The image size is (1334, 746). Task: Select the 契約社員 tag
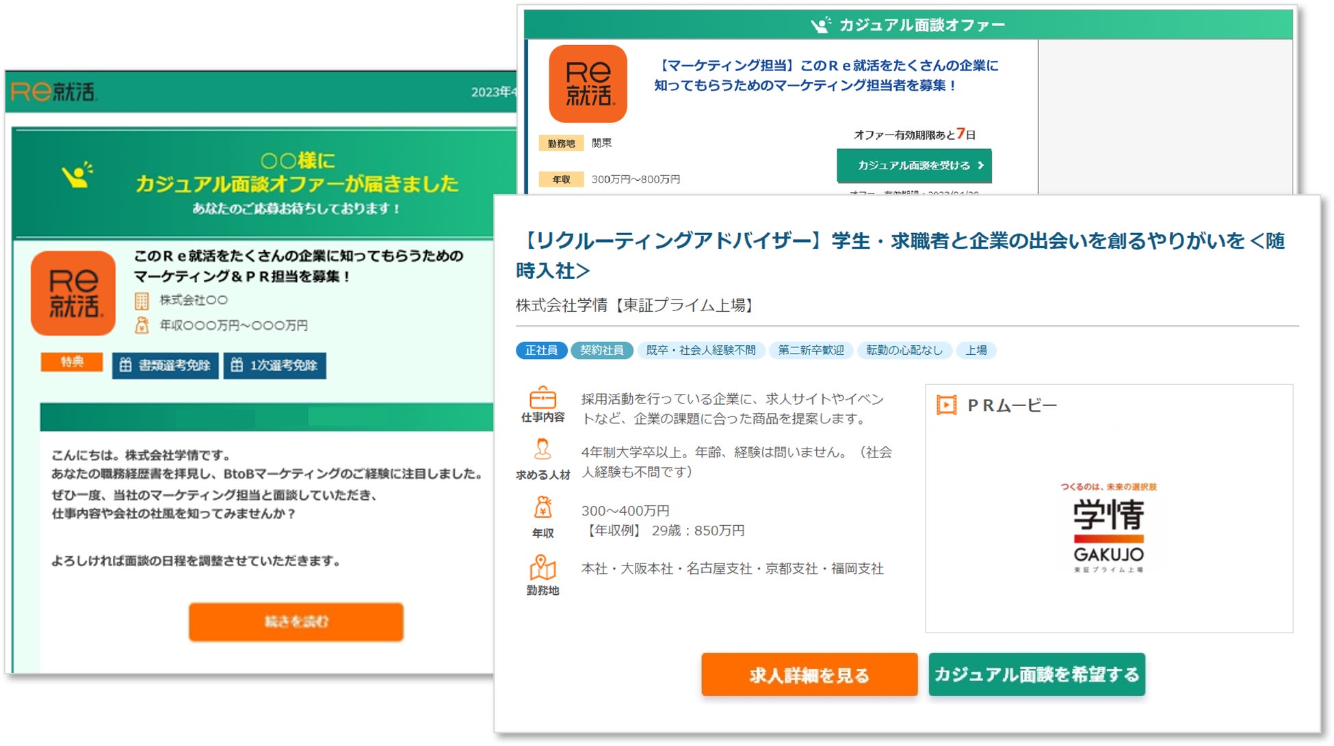tap(602, 351)
